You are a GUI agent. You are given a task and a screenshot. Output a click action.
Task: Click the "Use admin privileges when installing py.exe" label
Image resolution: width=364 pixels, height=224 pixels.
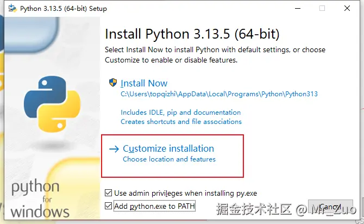(186, 193)
